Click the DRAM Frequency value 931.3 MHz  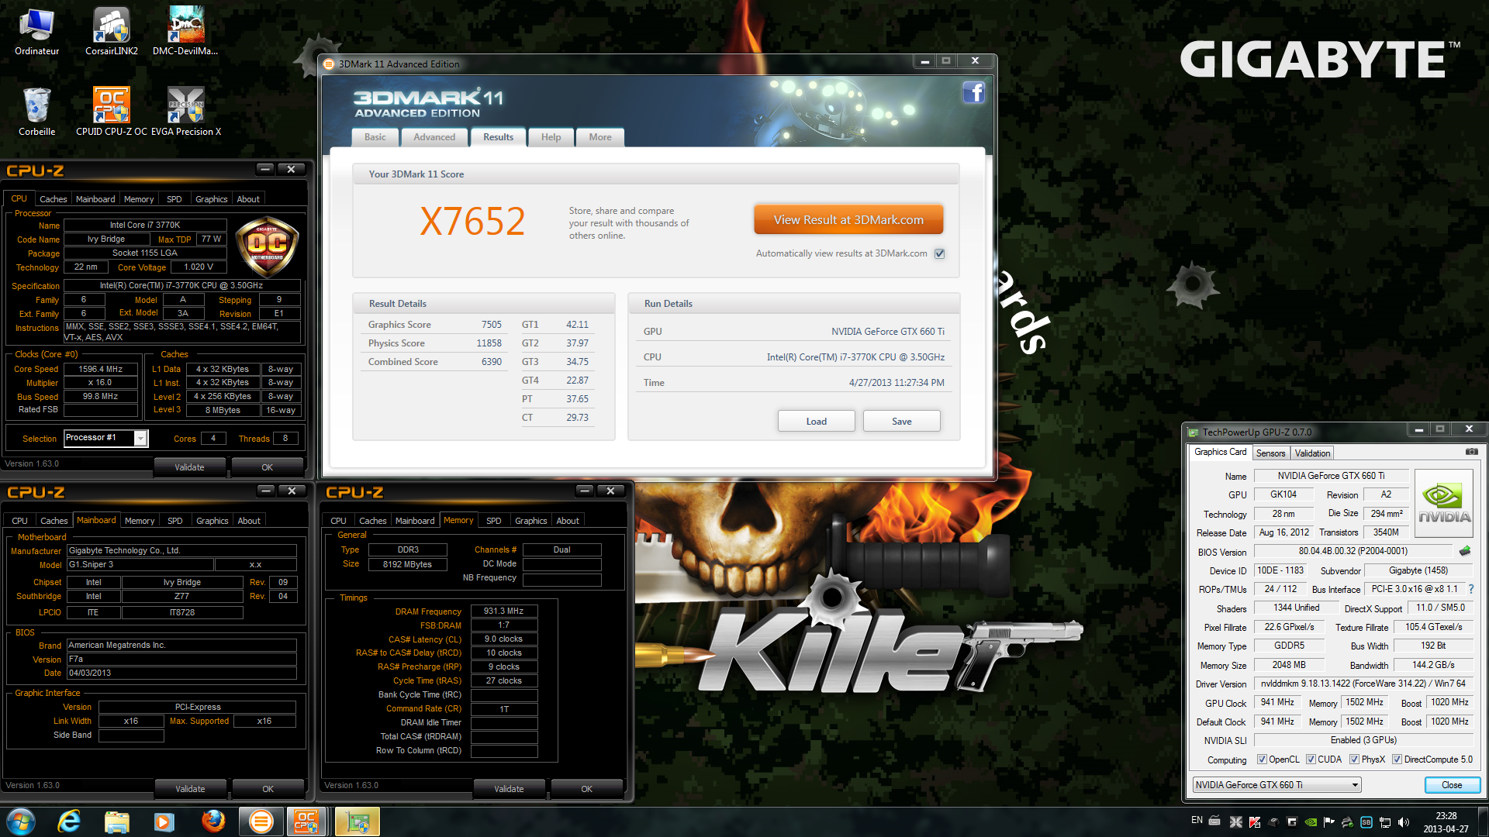coord(504,611)
